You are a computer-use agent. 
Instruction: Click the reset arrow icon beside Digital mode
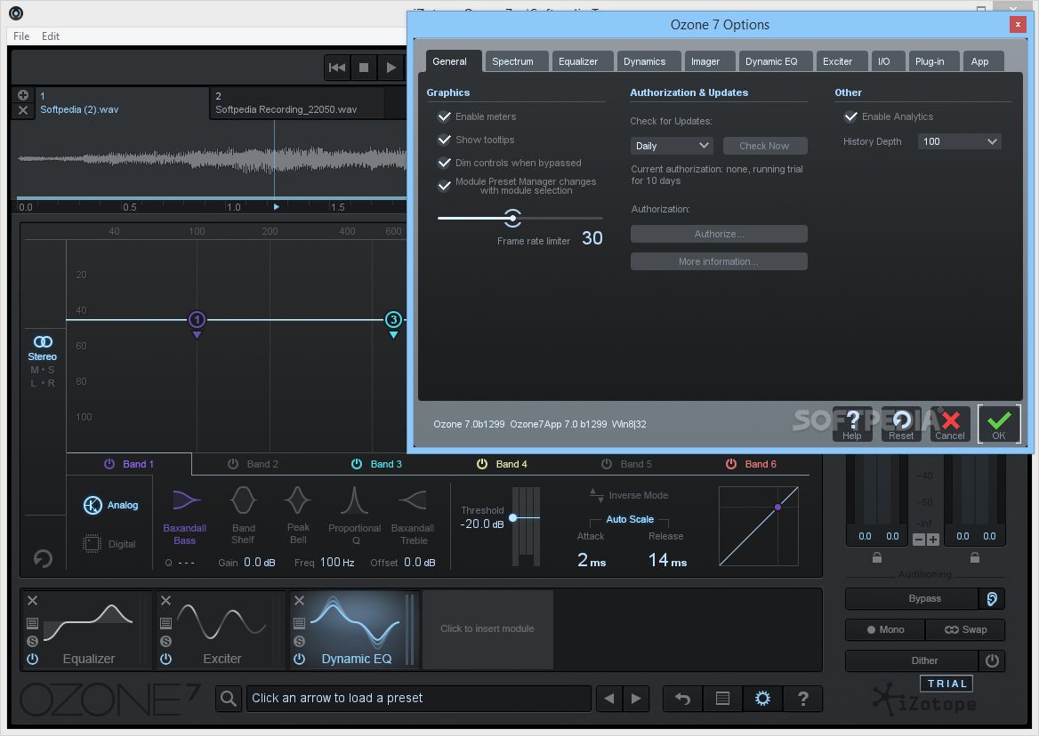pyautogui.click(x=43, y=558)
